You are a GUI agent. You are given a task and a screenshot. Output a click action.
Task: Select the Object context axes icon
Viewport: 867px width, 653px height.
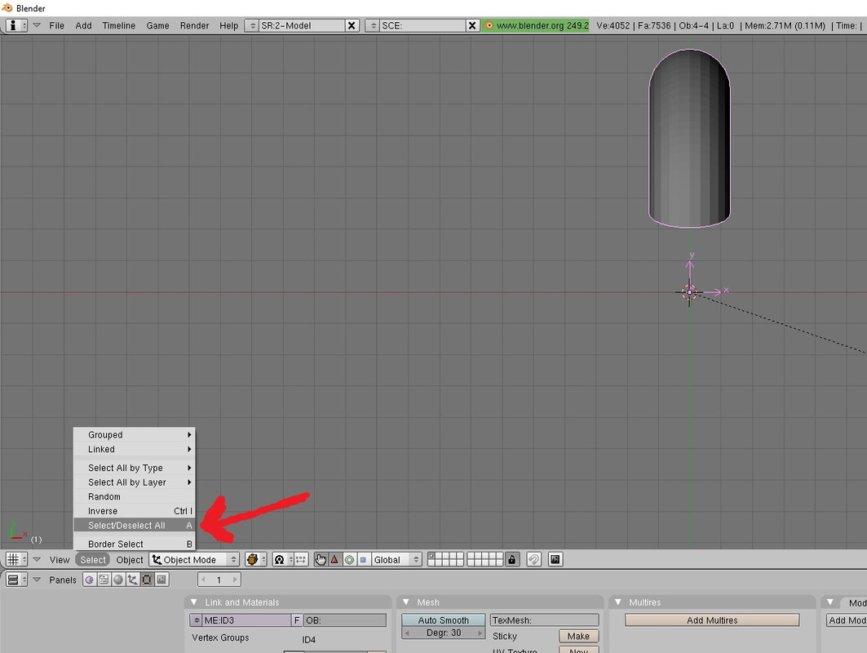(133, 580)
